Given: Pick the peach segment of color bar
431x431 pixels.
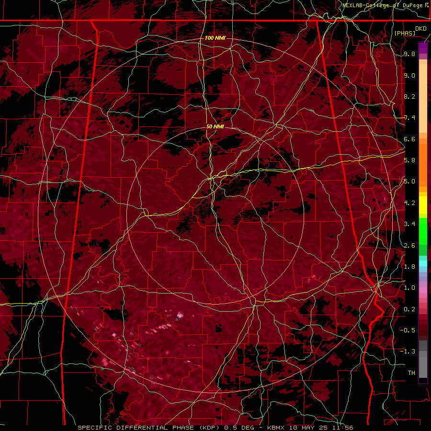Looking at the screenshot, I should (423, 96).
